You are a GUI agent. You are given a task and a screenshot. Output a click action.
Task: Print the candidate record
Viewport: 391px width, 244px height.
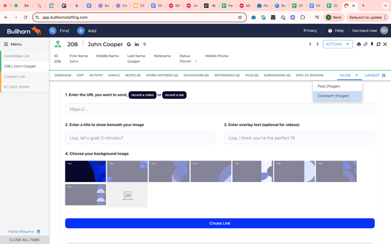click(359, 44)
